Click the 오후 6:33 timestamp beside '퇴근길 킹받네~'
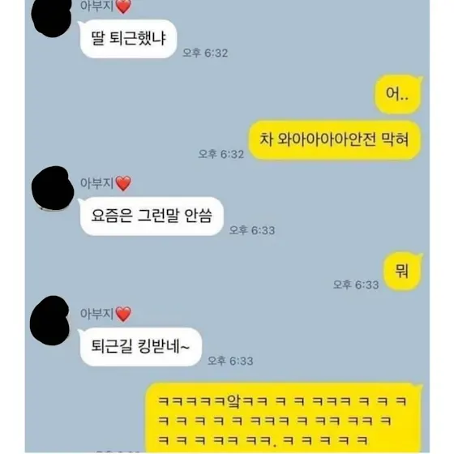454x454 pixels. click(x=230, y=361)
